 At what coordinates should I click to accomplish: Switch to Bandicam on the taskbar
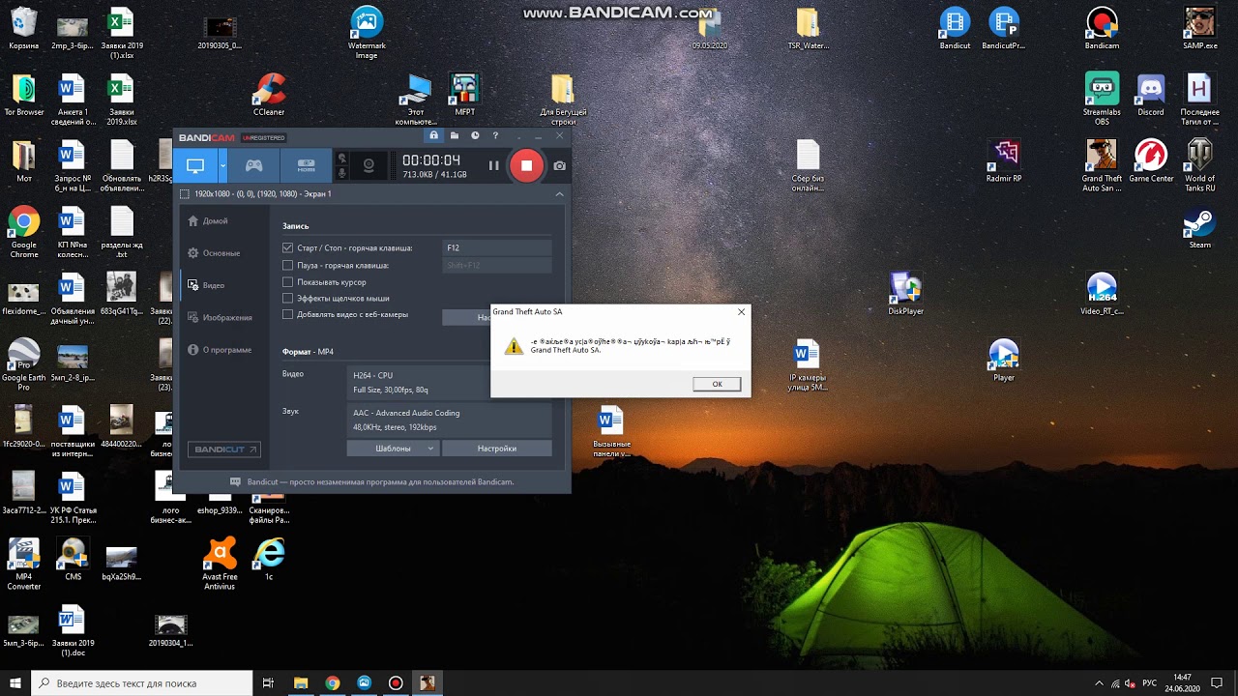click(396, 683)
